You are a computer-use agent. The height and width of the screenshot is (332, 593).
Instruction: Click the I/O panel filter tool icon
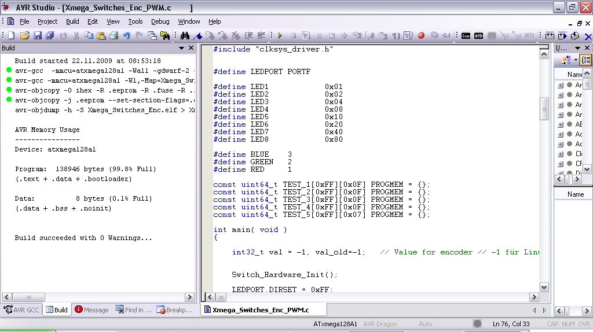tap(566, 60)
